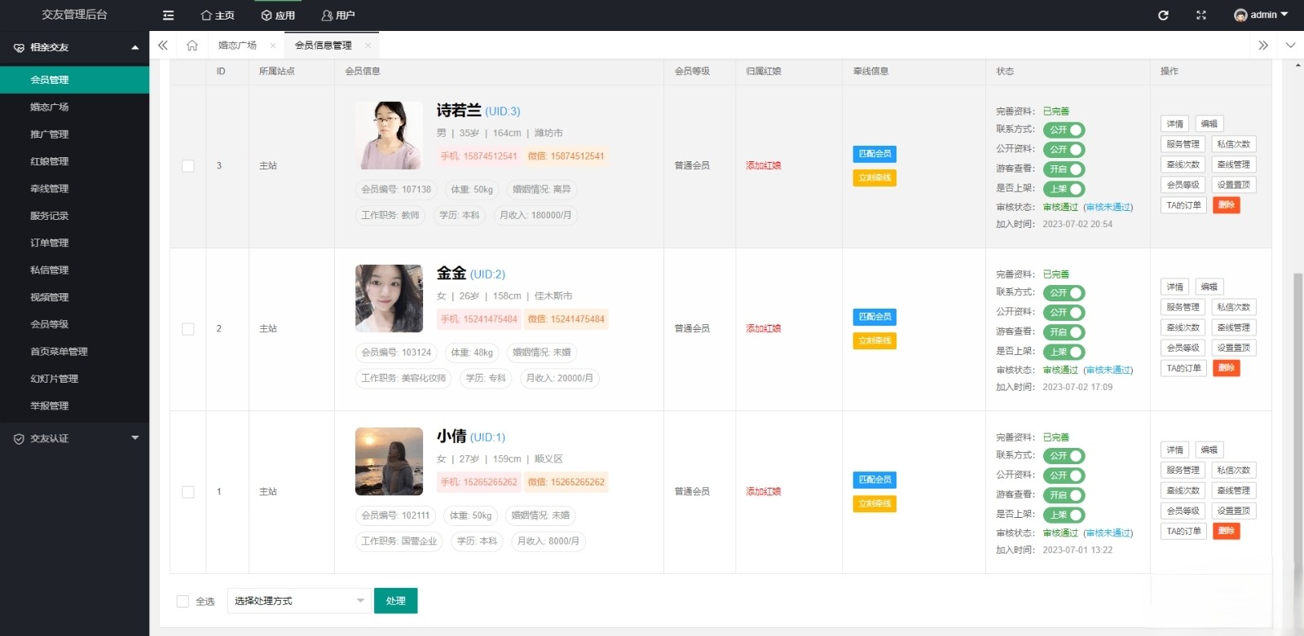Click the 交友认证 shield icon in sidebar
The image size is (1304, 636).
pos(19,439)
